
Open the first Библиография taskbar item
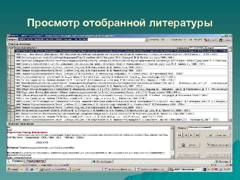[119, 169]
